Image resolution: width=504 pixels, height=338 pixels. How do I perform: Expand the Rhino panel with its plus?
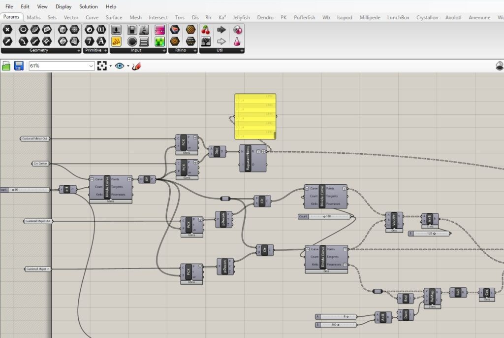tap(195, 51)
